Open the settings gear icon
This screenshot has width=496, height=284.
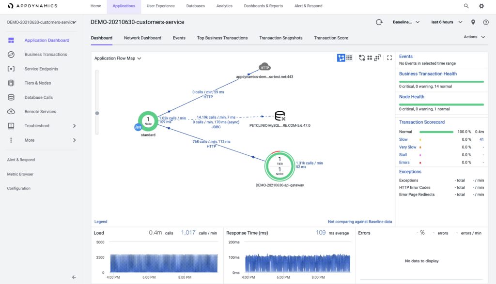[481, 6]
